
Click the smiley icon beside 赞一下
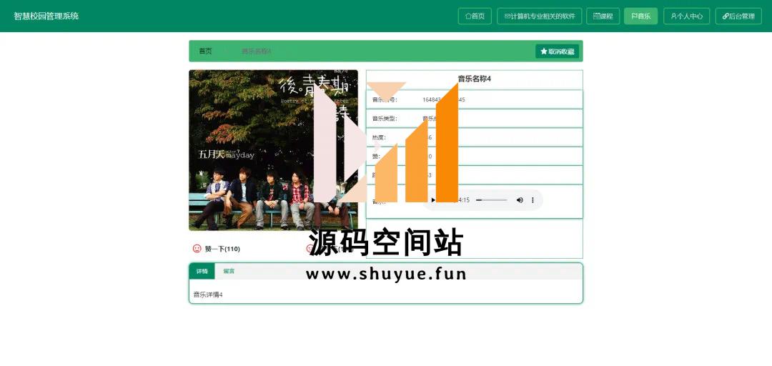[x=197, y=249]
